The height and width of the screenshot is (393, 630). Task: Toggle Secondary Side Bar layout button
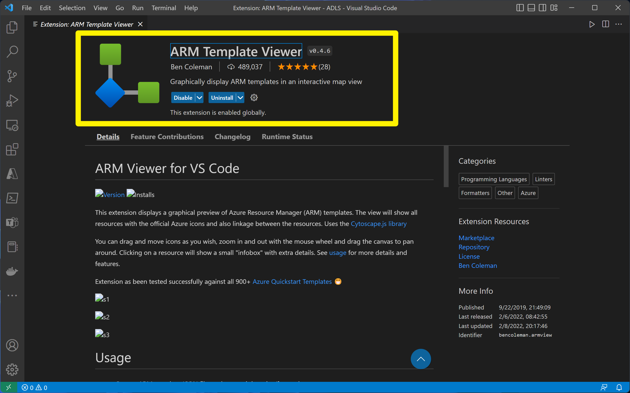542,8
